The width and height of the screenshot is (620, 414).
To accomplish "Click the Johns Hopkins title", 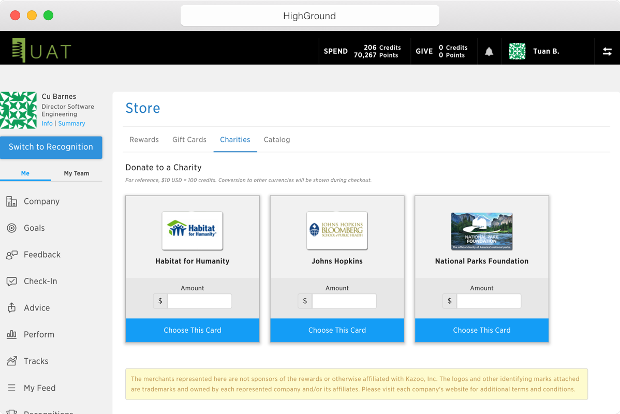I will point(337,261).
